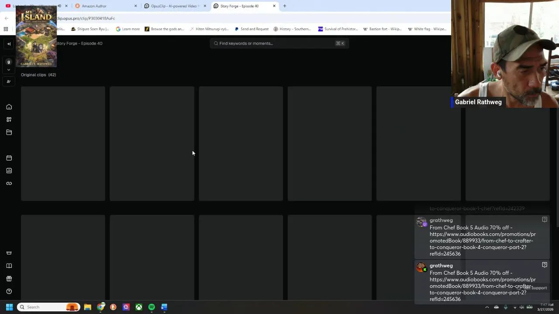Open the help question-mark sidebar icon
The width and height of the screenshot is (559, 314).
click(9, 291)
